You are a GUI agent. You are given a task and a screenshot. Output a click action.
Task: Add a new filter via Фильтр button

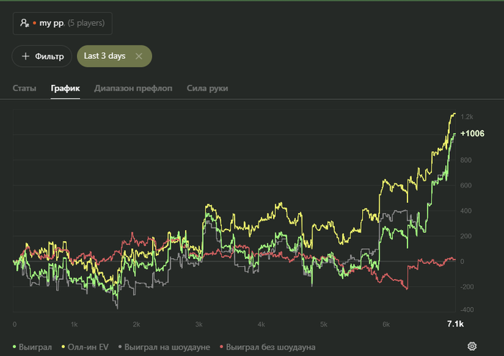[x=42, y=56]
